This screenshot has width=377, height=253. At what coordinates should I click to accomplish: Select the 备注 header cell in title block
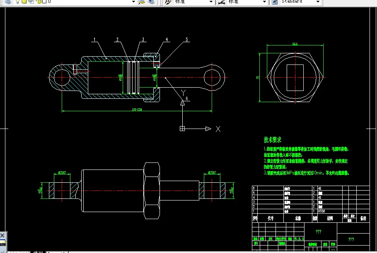(x=363, y=218)
